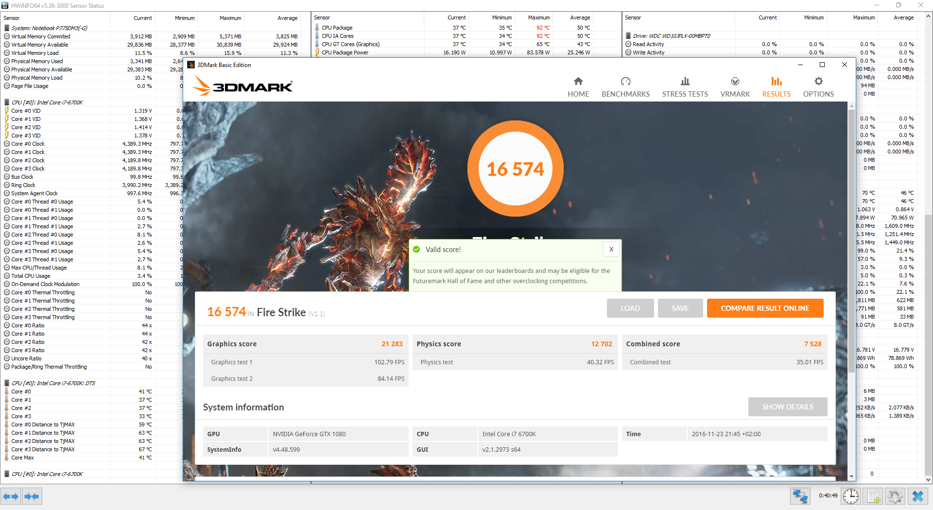The width and height of the screenshot is (933, 510).
Task: Select the RESULTS tab
Action: tap(776, 87)
